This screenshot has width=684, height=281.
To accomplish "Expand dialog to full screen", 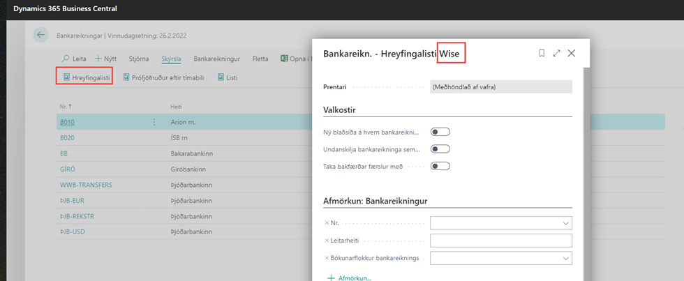I will [556, 53].
